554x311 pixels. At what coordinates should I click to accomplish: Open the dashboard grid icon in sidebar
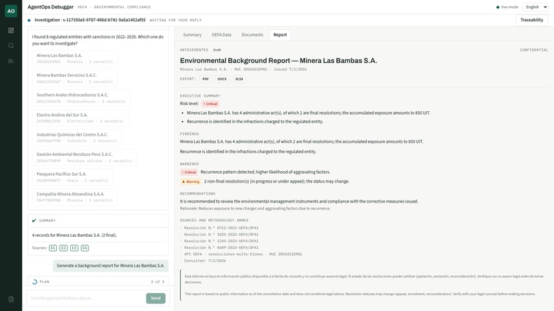tap(11, 30)
